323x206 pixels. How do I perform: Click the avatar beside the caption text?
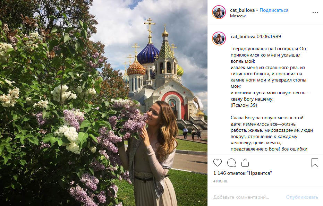pyautogui.click(x=219, y=38)
